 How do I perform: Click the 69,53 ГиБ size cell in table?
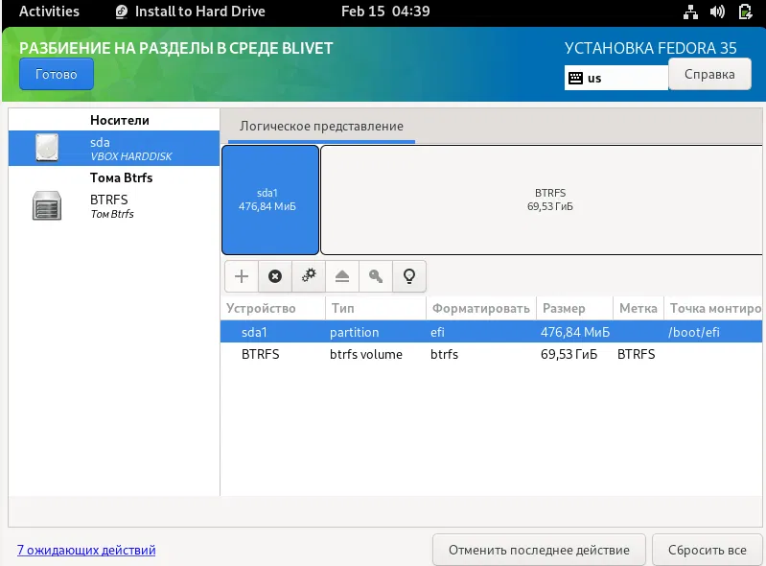569,354
